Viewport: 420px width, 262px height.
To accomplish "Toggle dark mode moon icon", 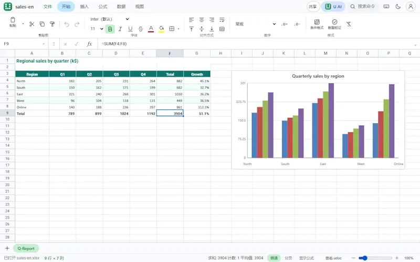I will click(x=398, y=6).
